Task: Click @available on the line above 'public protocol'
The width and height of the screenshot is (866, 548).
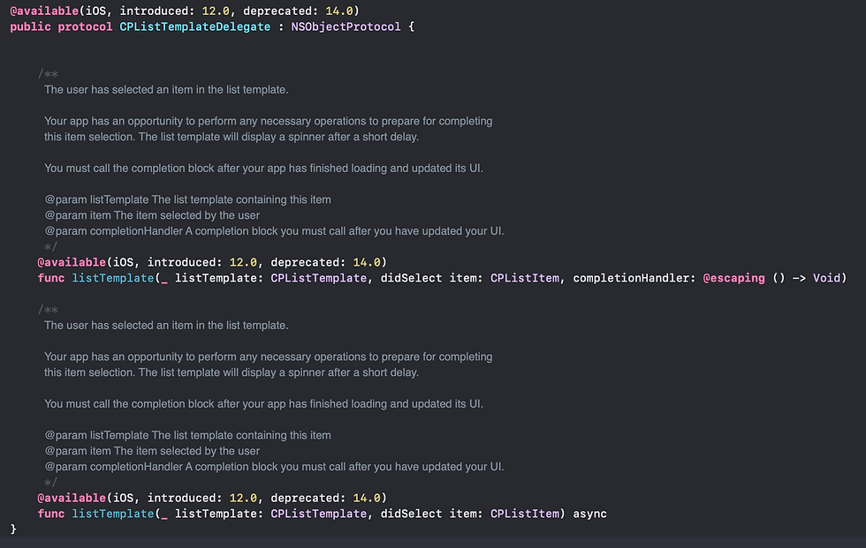Action: pos(44,11)
